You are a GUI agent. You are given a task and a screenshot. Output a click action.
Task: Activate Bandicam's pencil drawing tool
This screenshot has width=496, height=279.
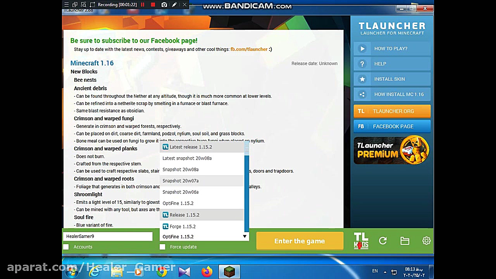tap(174, 5)
